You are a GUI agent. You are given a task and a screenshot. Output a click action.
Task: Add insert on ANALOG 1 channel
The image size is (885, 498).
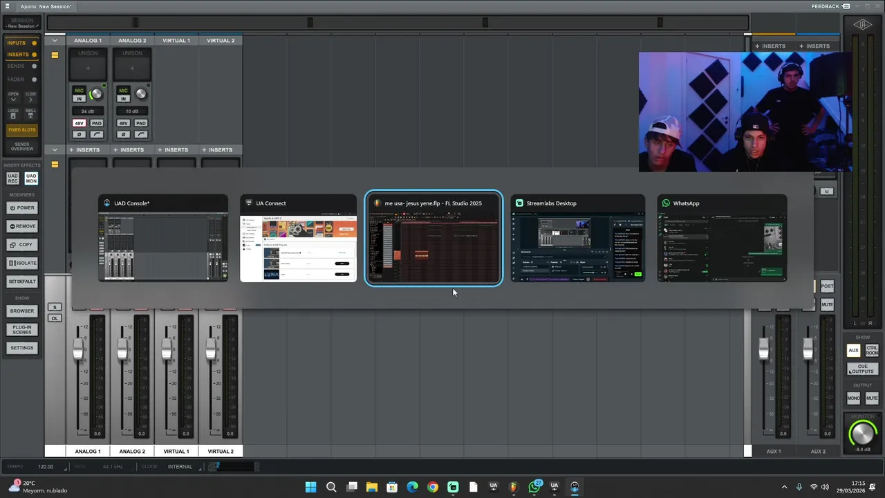[84, 150]
